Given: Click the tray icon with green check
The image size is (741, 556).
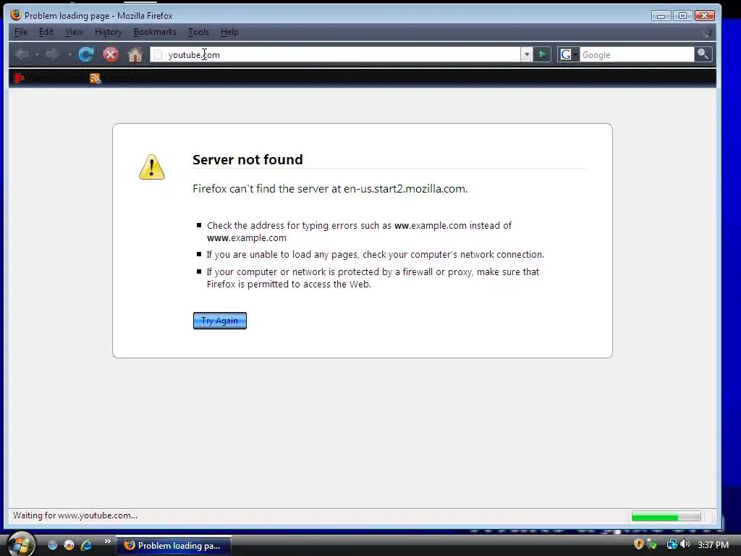Looking at the screenshot, I should point(652,544).
